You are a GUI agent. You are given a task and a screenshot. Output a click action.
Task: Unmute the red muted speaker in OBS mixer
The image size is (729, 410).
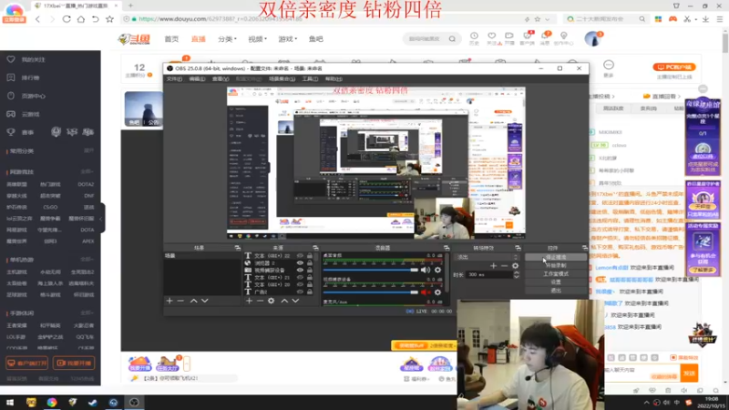425,292
